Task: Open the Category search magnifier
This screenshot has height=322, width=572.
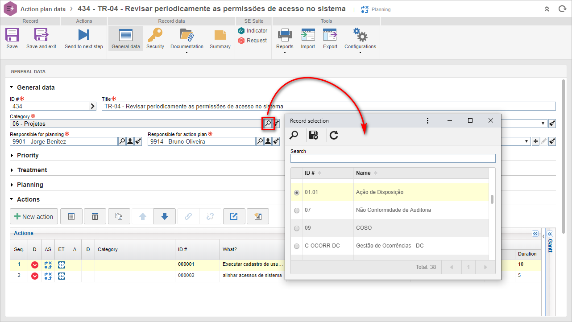Action: click(x=268, y=124)
